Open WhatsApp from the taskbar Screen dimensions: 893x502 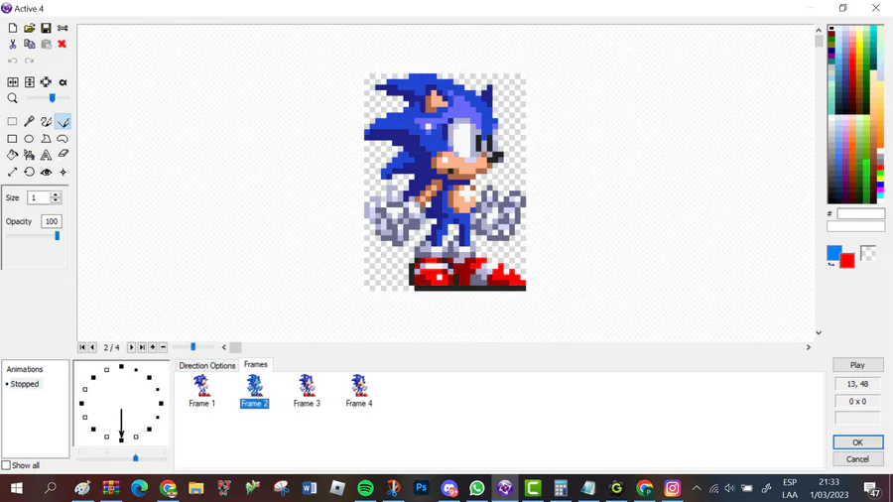[476, 488]
